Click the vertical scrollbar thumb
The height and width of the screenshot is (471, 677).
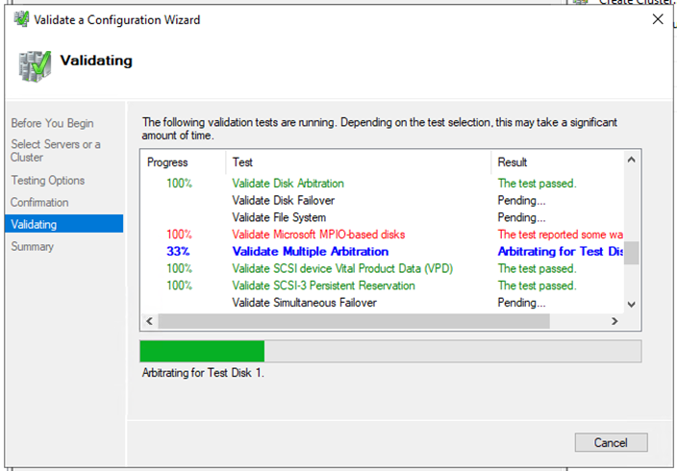pos(631,253)
